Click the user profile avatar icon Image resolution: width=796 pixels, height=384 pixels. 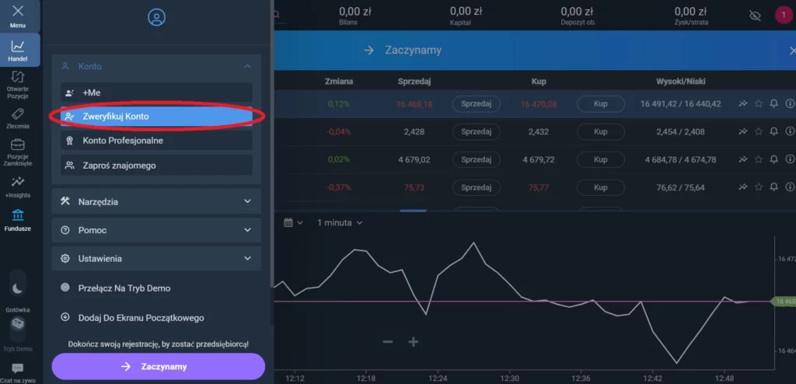156,17
